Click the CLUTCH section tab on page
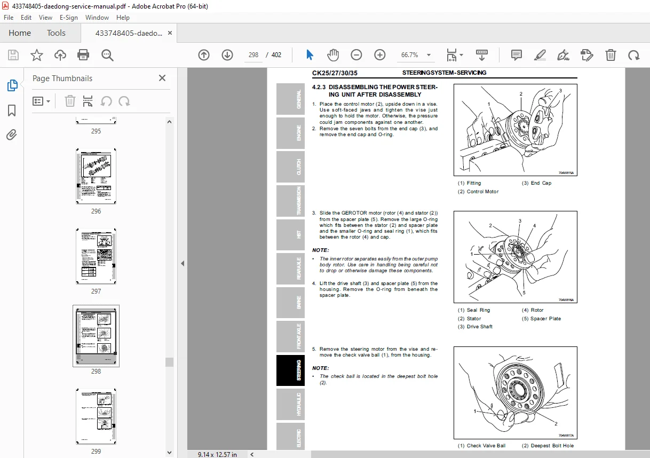 pyautogui.click(x=290, y=167)
